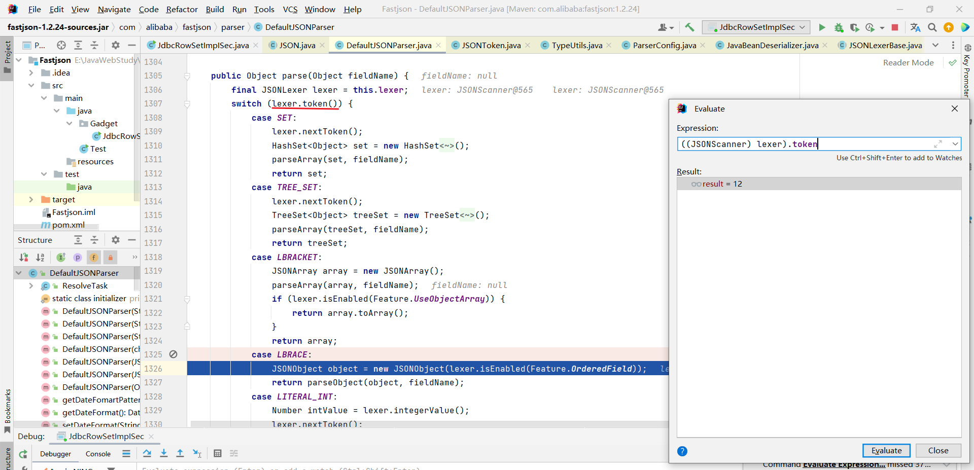Expand the .idea folder
The height and width of the screenshot is (470, 974).
tap(31, 73)
